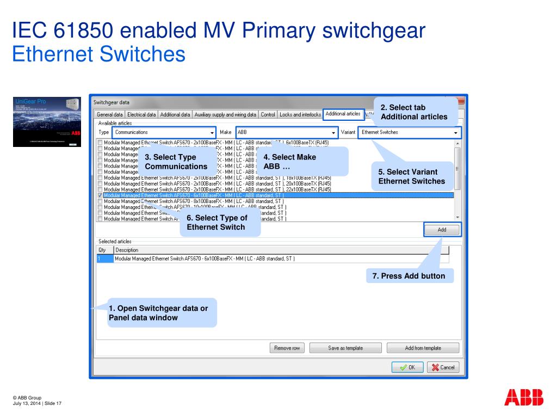The width and height of the screenshot is (557, 418).
Task: Select the Additional articles tab
Action: pos(343,114)
